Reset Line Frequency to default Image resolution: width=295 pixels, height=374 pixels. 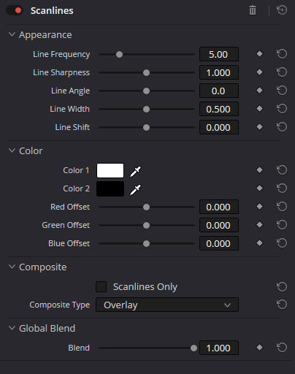tap(282, 54)
